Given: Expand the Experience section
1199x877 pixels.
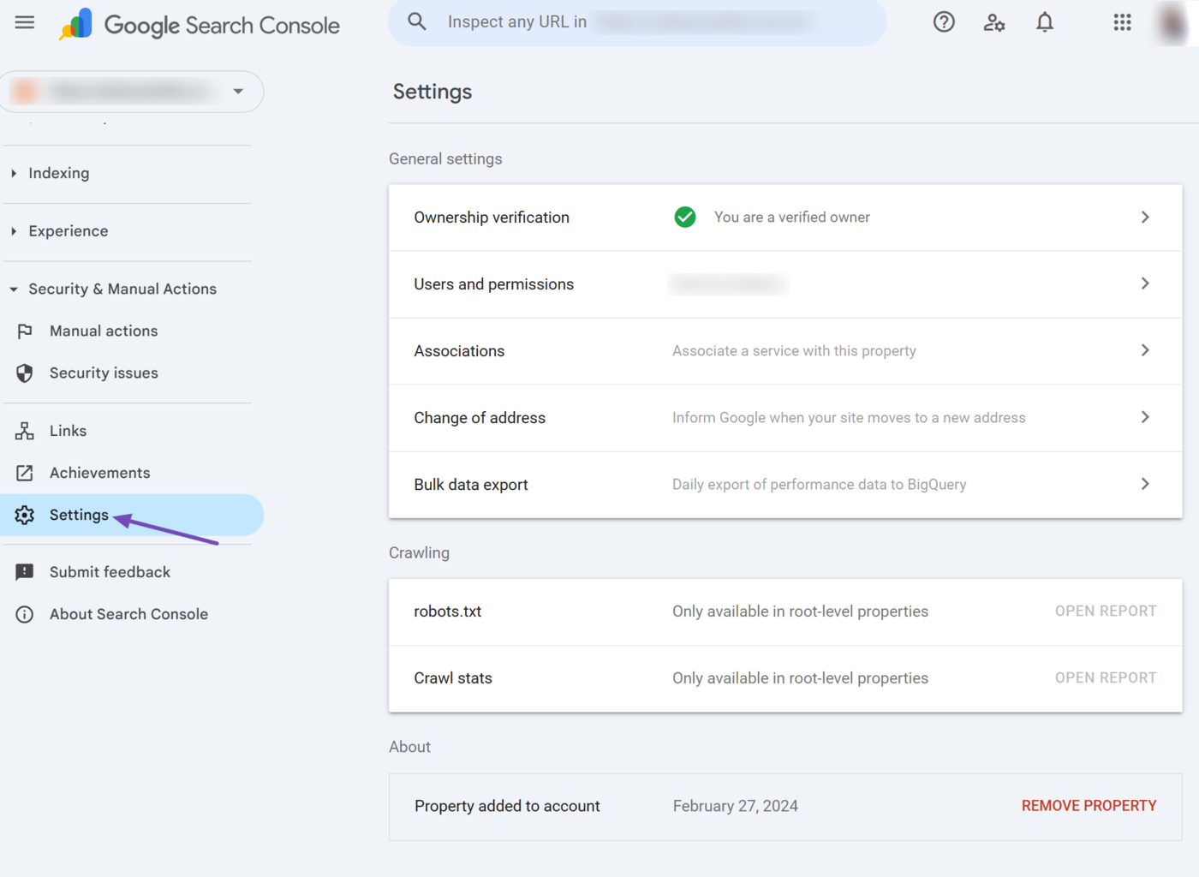Looking at the screenshot, I should [x=68, y=231].
